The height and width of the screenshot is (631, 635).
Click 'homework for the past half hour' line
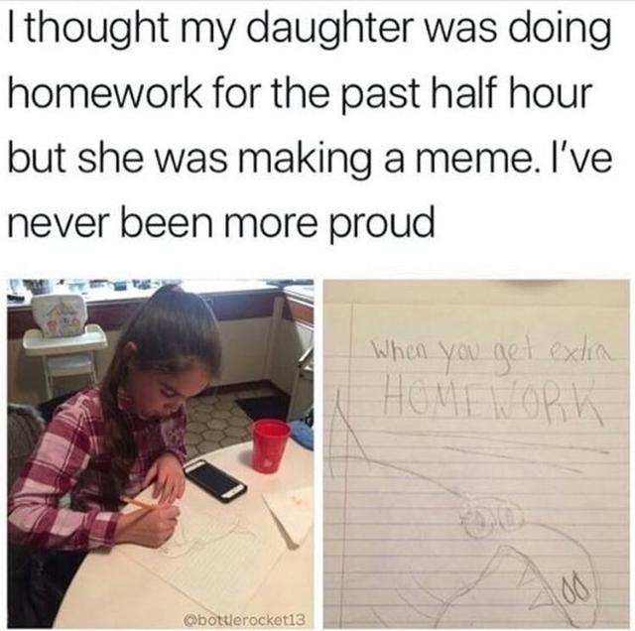click(299, 93)
